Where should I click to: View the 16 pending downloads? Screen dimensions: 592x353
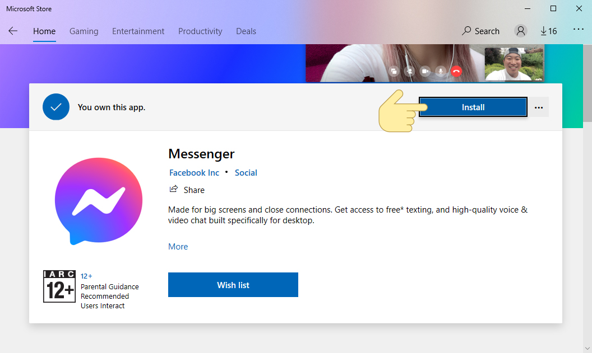coord(549,31)
